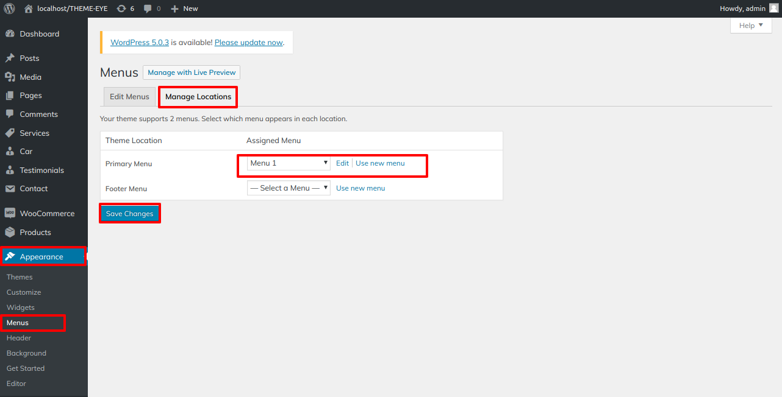Click the Please update now link

(248, 43)
